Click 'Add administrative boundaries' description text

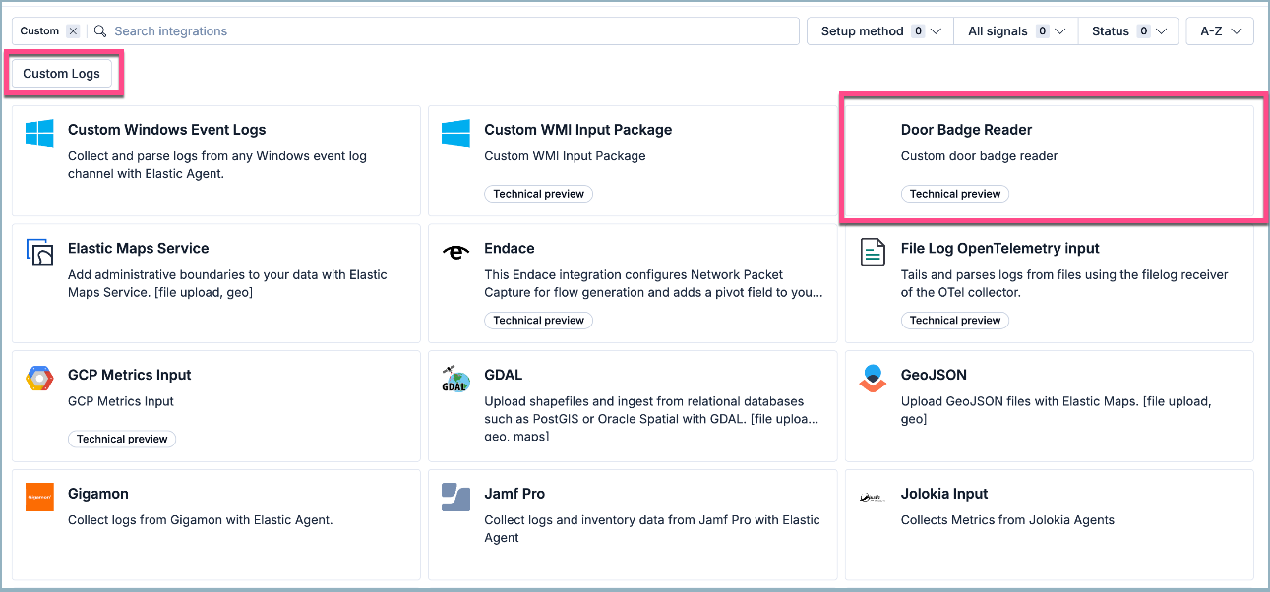[227, 284]
